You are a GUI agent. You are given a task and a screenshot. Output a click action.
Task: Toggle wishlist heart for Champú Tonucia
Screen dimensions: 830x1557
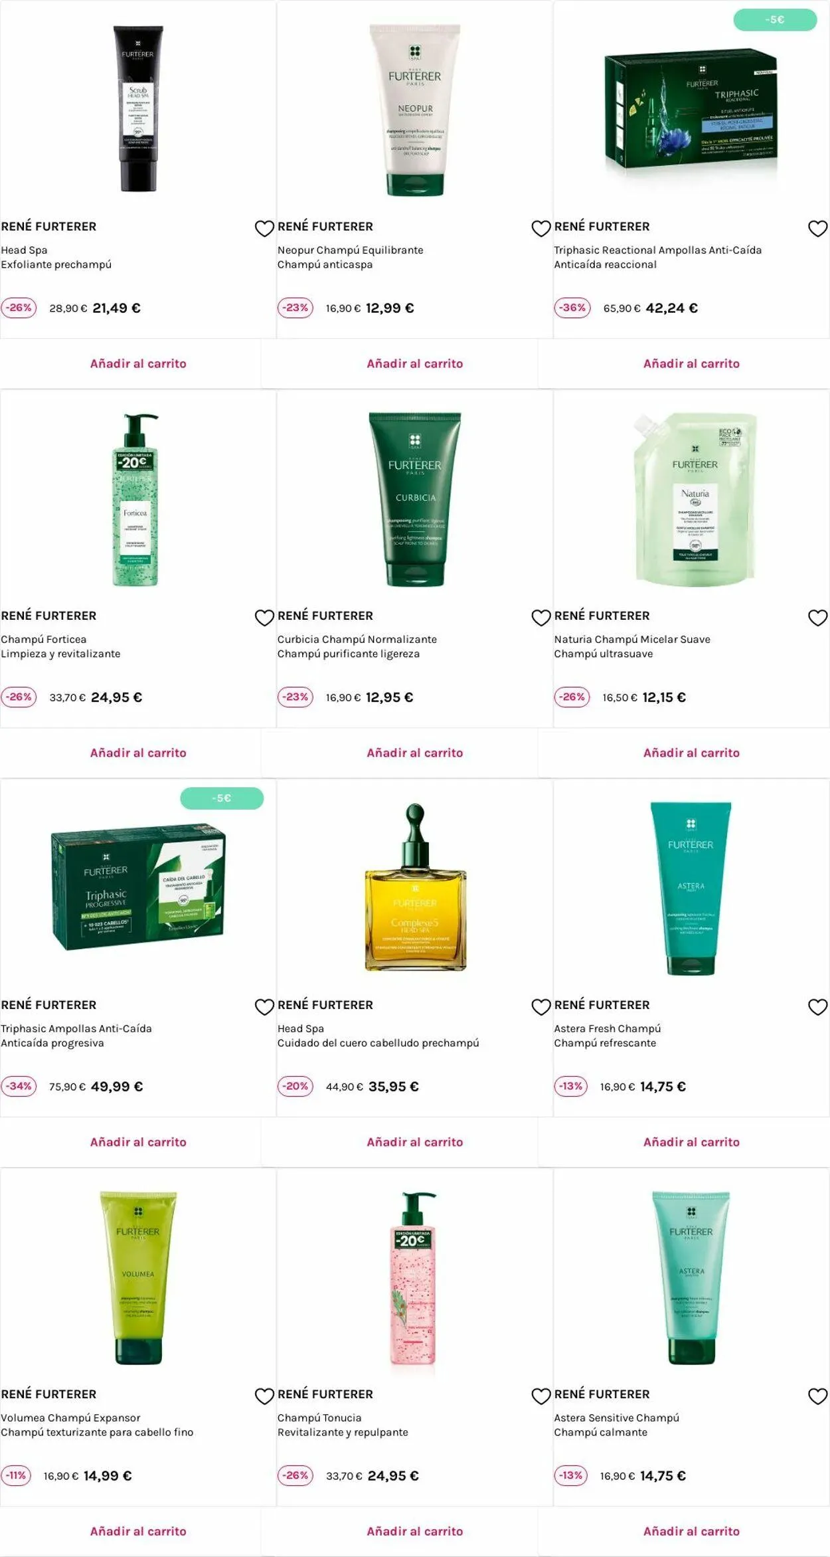541,1396
